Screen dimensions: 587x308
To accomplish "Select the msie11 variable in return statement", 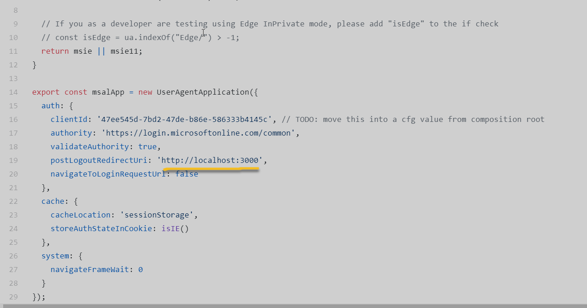I will click(126, 51).
